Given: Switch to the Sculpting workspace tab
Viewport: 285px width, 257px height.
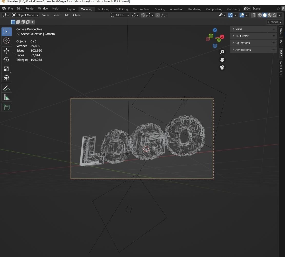Looking at the screenshot, I should pyautogui.click(x=103, y=9).
